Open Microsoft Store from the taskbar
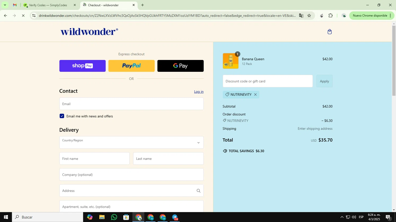 coord(126,217)
